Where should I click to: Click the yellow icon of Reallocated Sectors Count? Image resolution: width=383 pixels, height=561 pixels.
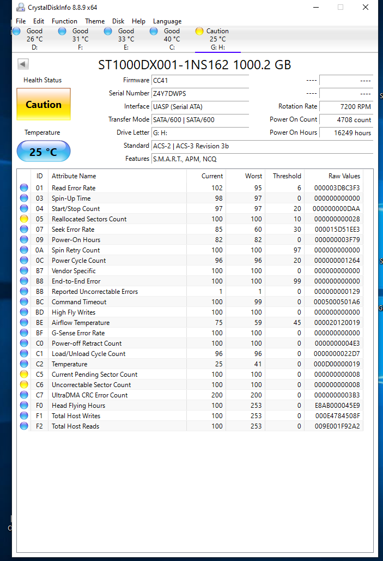[x=24, y=219]
